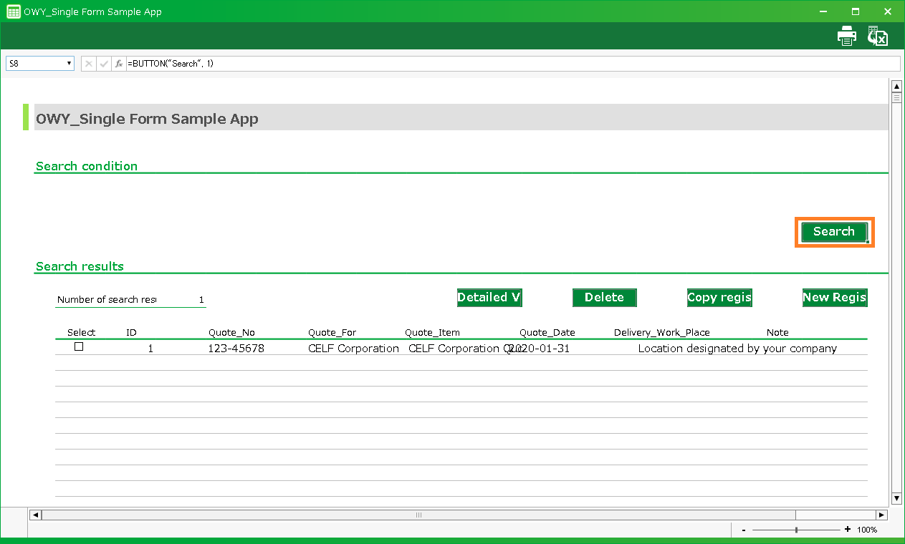
Task: Click the vertical scrollbar down arrow
Action: (896, 498)
